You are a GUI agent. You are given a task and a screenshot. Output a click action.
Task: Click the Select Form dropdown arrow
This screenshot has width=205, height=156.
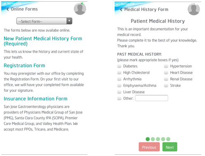click(x=69, y=21)
